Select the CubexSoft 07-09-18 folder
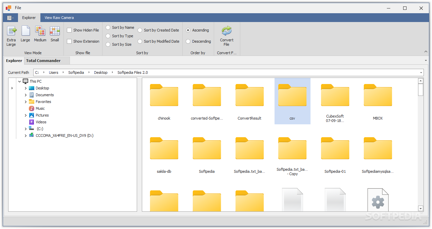 point(335,102)
